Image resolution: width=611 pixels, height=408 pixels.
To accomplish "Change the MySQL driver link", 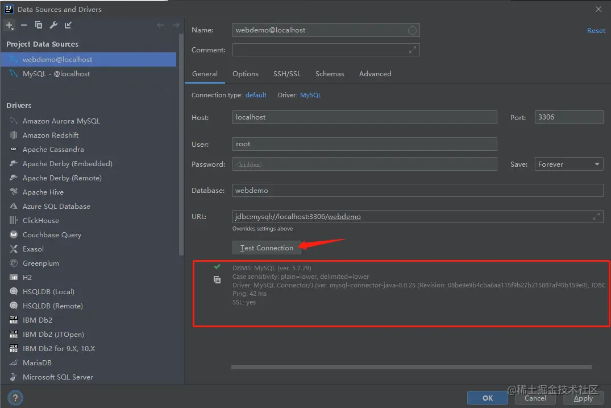I will (310, 95).
